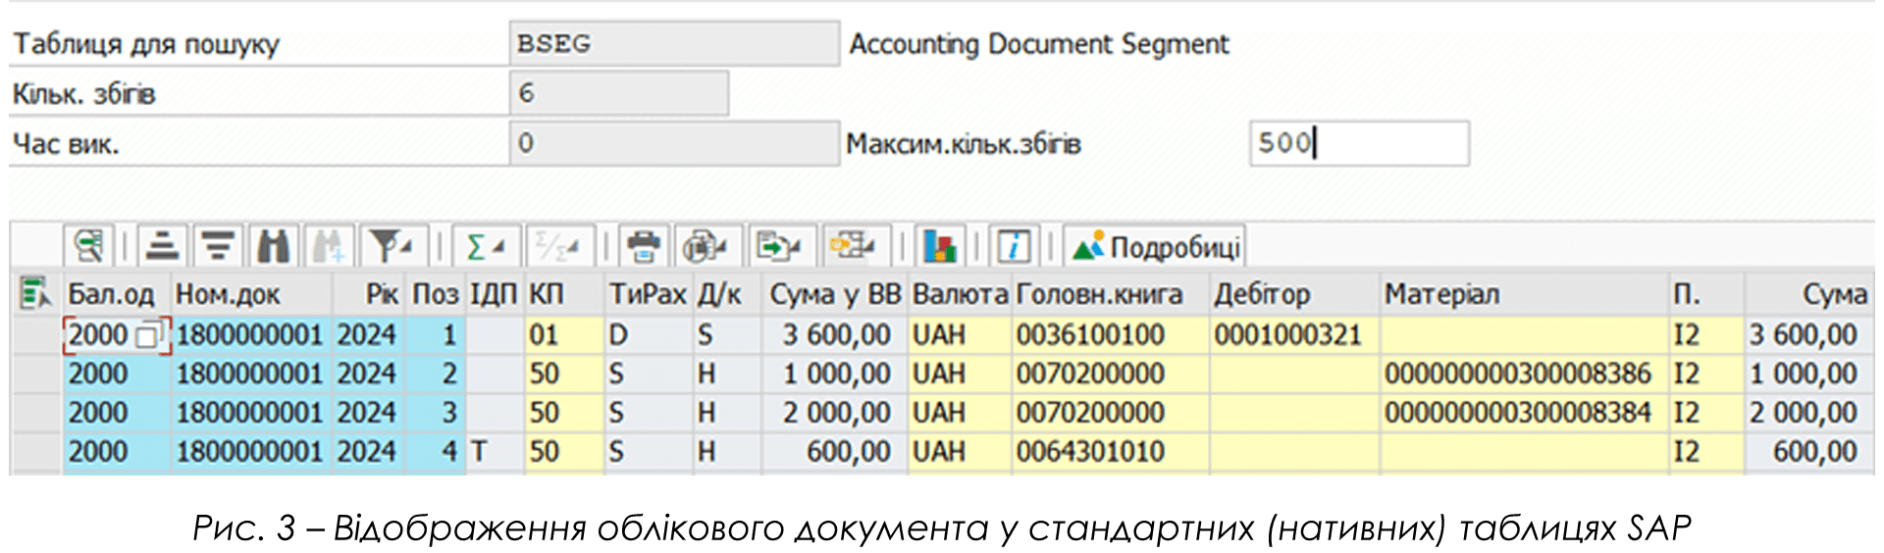Click the Максим.кільк.збігів field with 500
This screenshot has width=1884, height=553.
[1359, 143]
